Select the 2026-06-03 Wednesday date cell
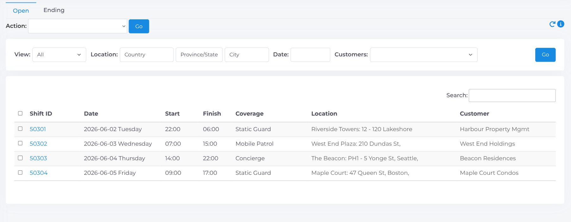 pos(118,144)
